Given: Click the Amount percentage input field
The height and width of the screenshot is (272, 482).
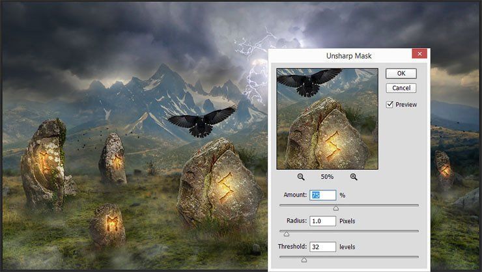Looking at the screenshot, I should coord(323,195).
